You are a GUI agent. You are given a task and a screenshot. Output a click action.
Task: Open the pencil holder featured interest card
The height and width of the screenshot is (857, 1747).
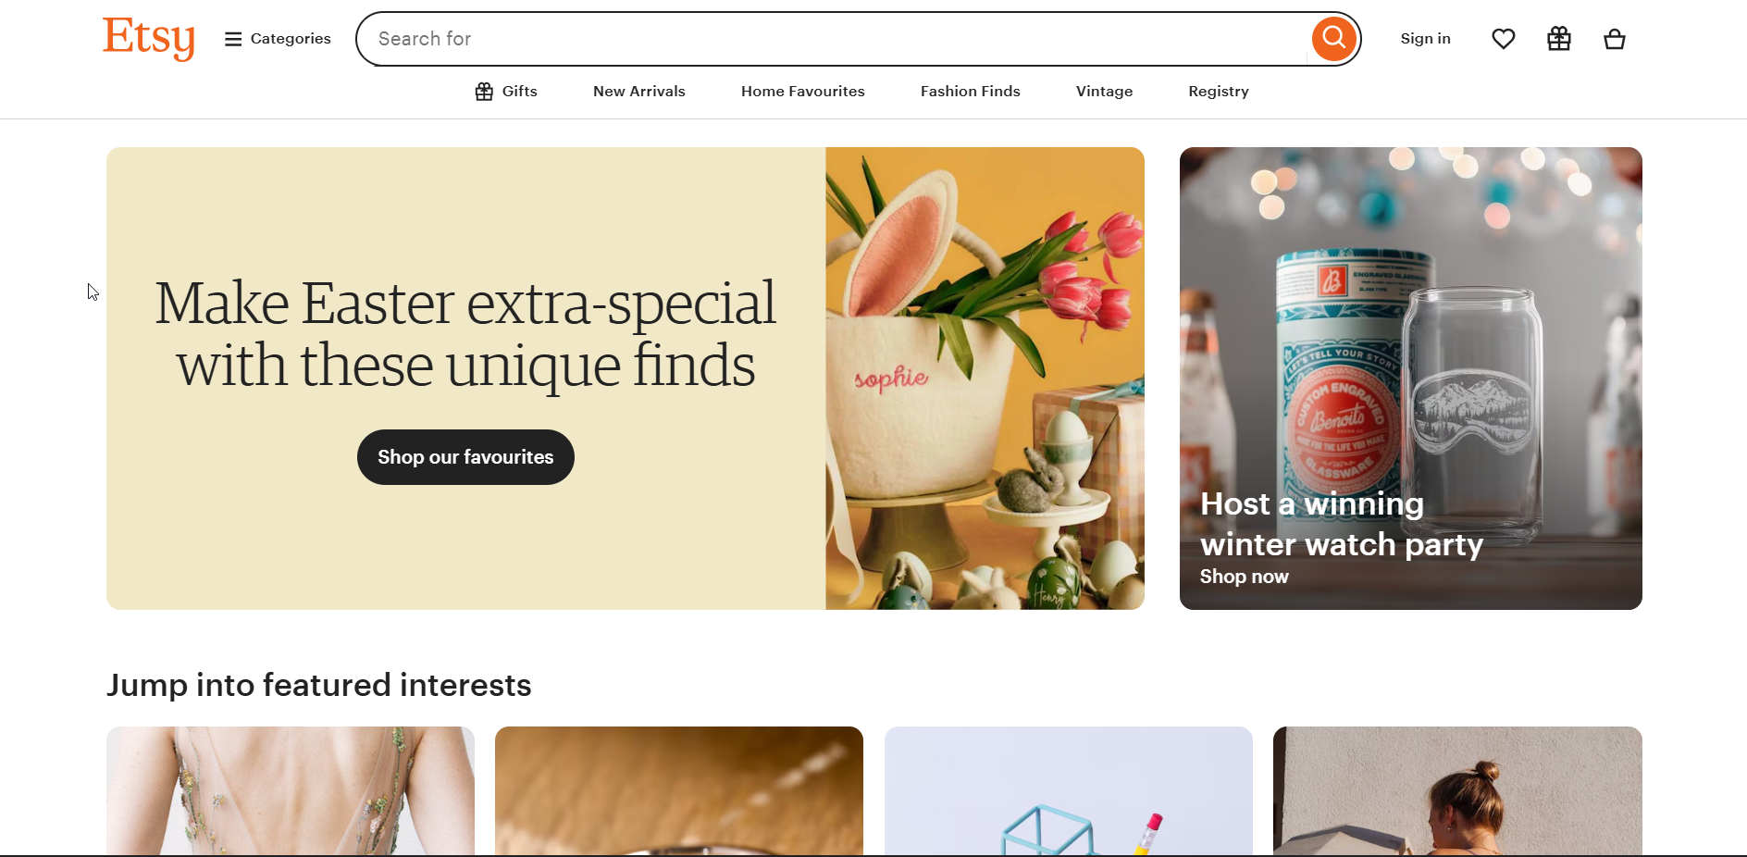pos(1069,791)
